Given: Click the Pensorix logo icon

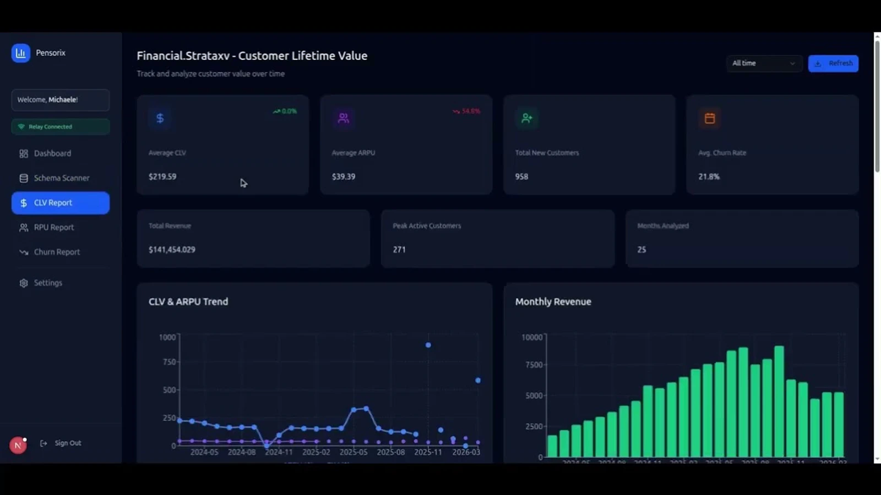Looking at the screenshot, I should point(21,53).
